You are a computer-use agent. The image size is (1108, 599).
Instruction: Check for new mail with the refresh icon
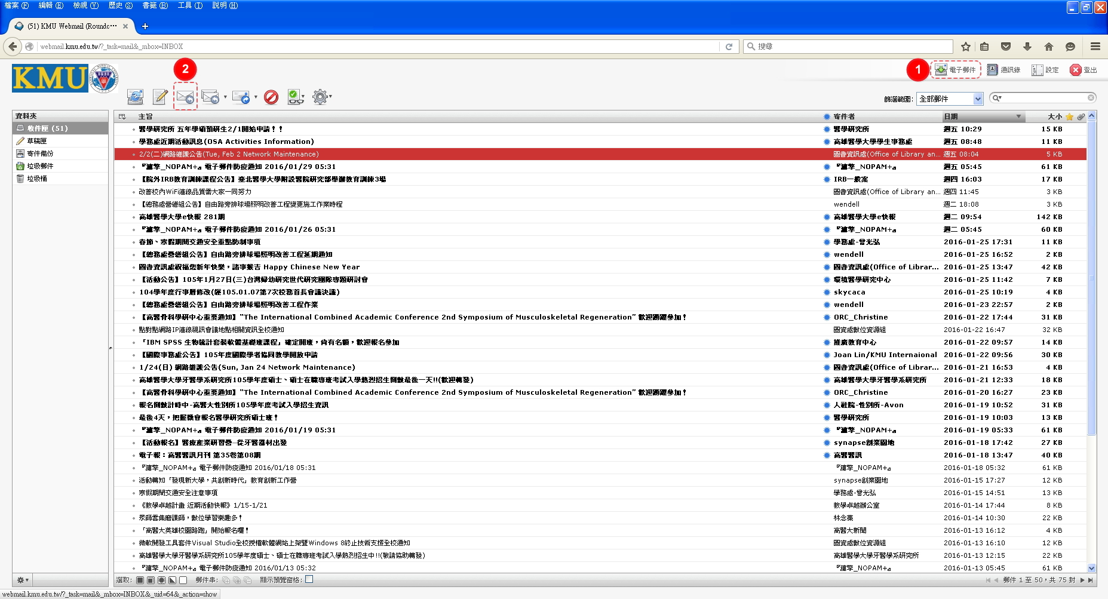pyautogui.click(x=136, y=97)
